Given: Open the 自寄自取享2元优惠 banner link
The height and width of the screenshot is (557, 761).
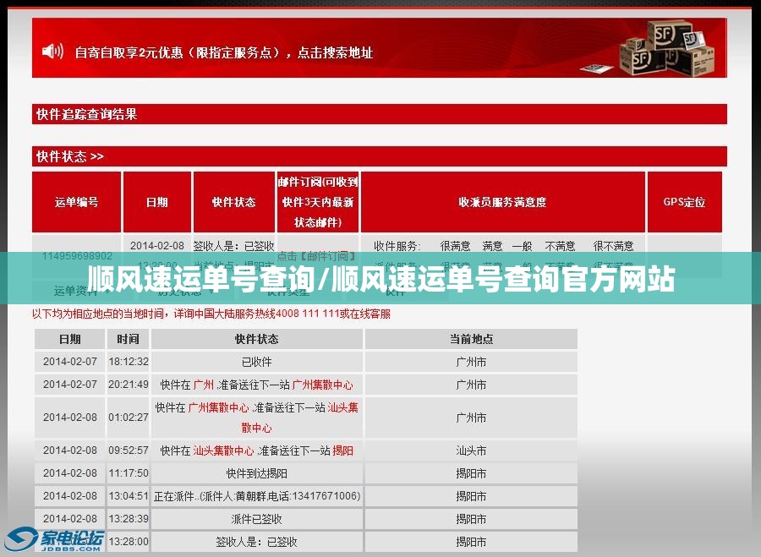Looking at the screenshot, I should coord(224,52).
